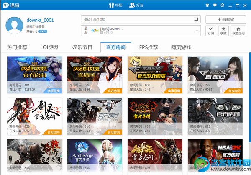Click the 积分：0 points text
This screenshot has height=175, width=251.
[32, 31]
